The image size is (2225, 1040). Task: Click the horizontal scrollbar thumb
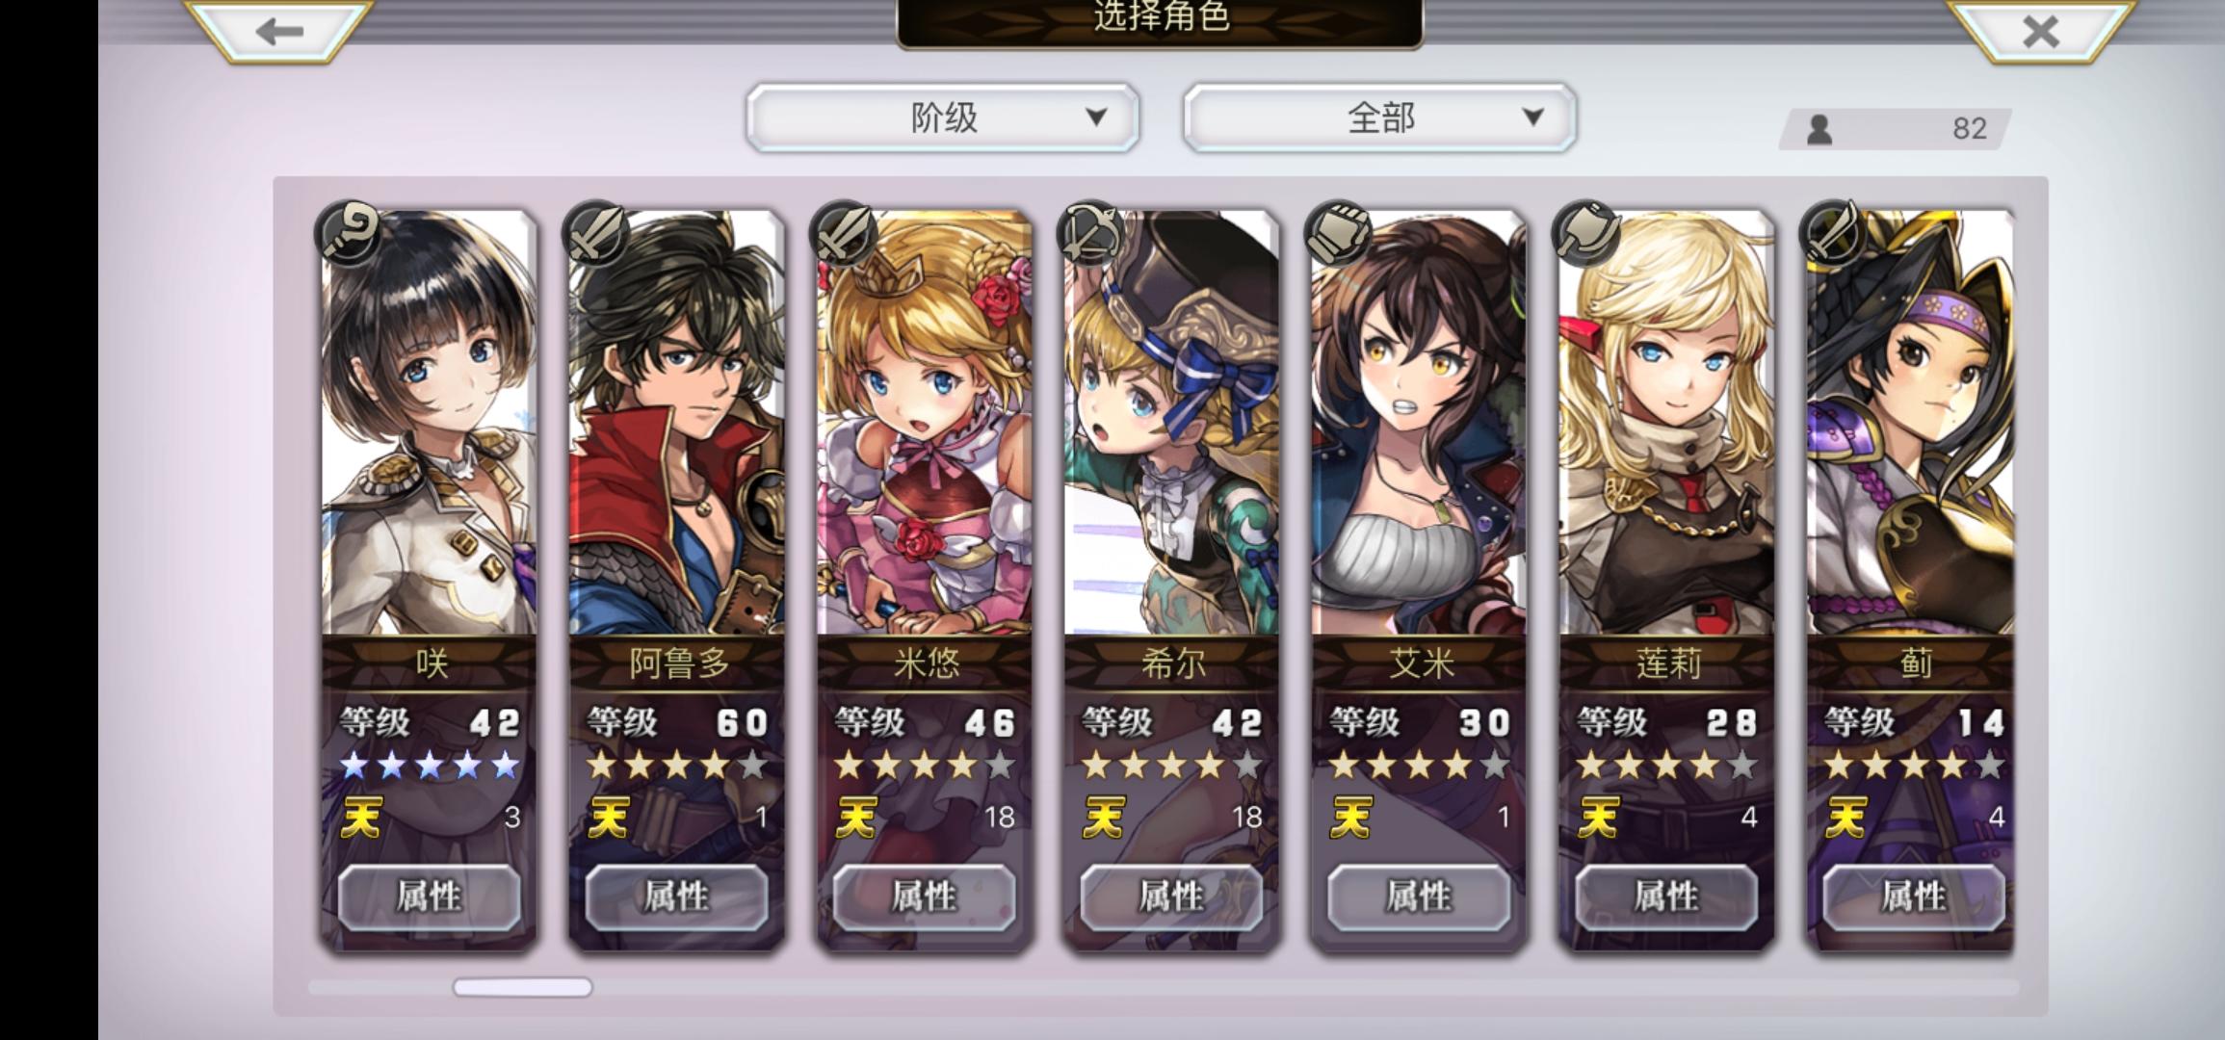[522, 987]
